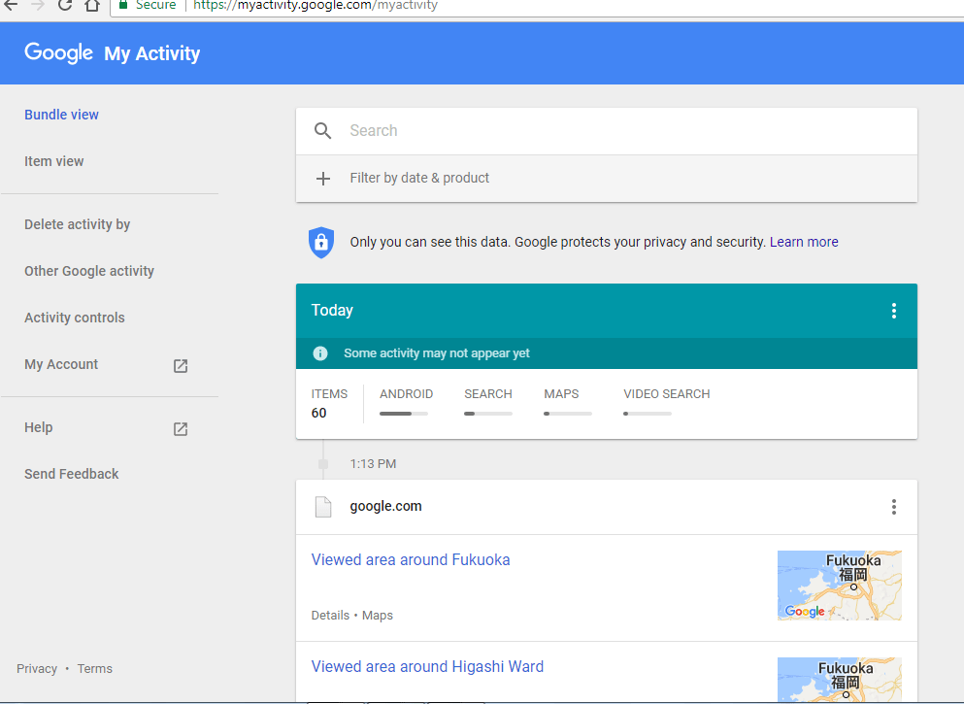The height and width of the screenshot is (704, 964).
Task: Open the google.com entry three-dot menu
Action: [893, 507]
